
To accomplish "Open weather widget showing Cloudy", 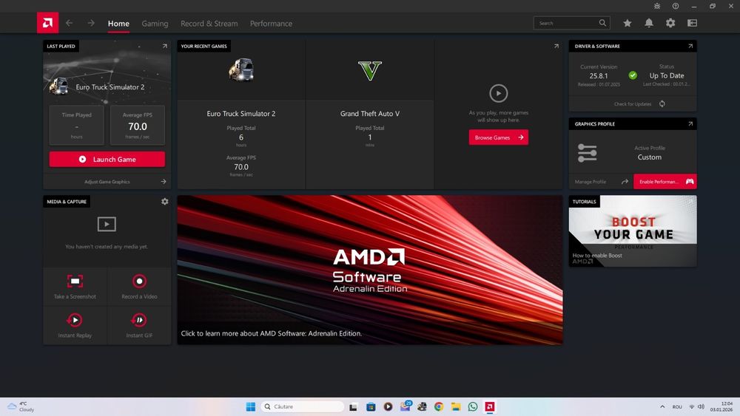I will click(21, 406).
